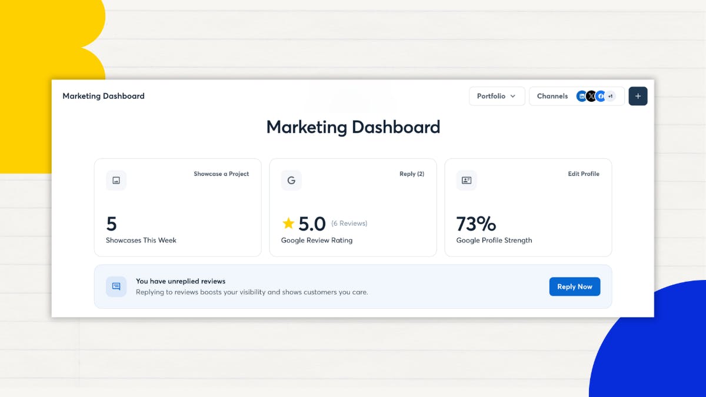The image size is (706, 397).
Task: Click the You have unreplied reviews text
Action: [181, 281]
